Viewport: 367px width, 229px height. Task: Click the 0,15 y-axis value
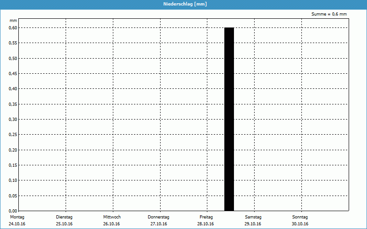pyautogui.click(x=13, y=165)
